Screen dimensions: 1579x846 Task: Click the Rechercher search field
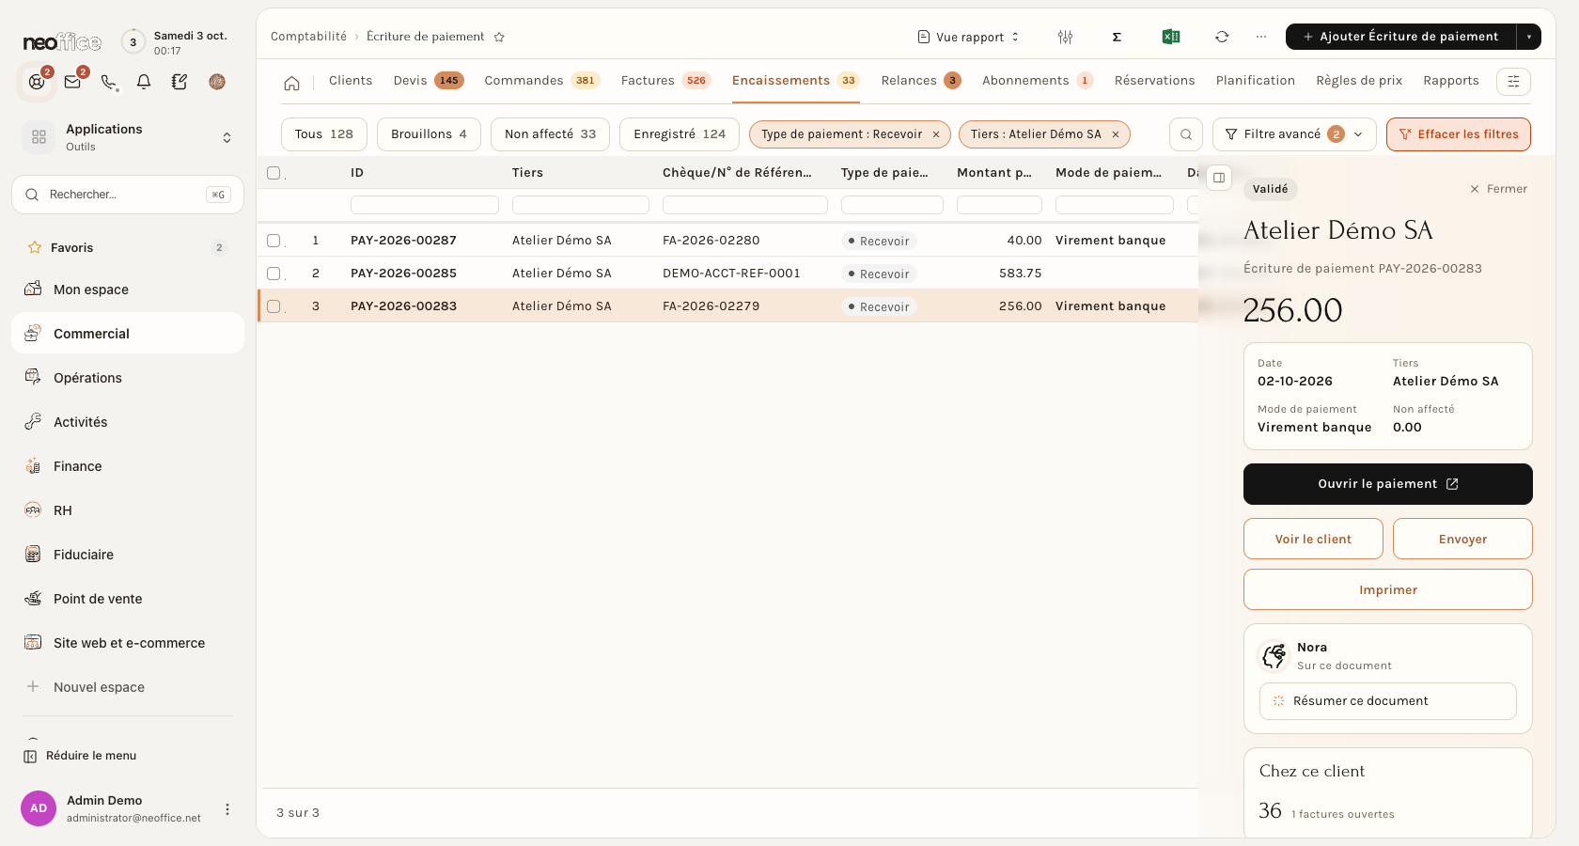tap(128, 195)
